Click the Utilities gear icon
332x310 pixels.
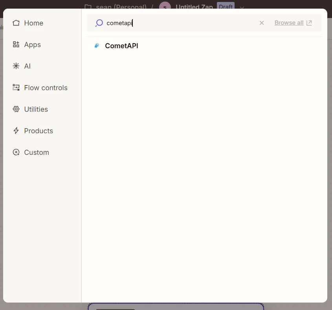(x=16, y=109)
